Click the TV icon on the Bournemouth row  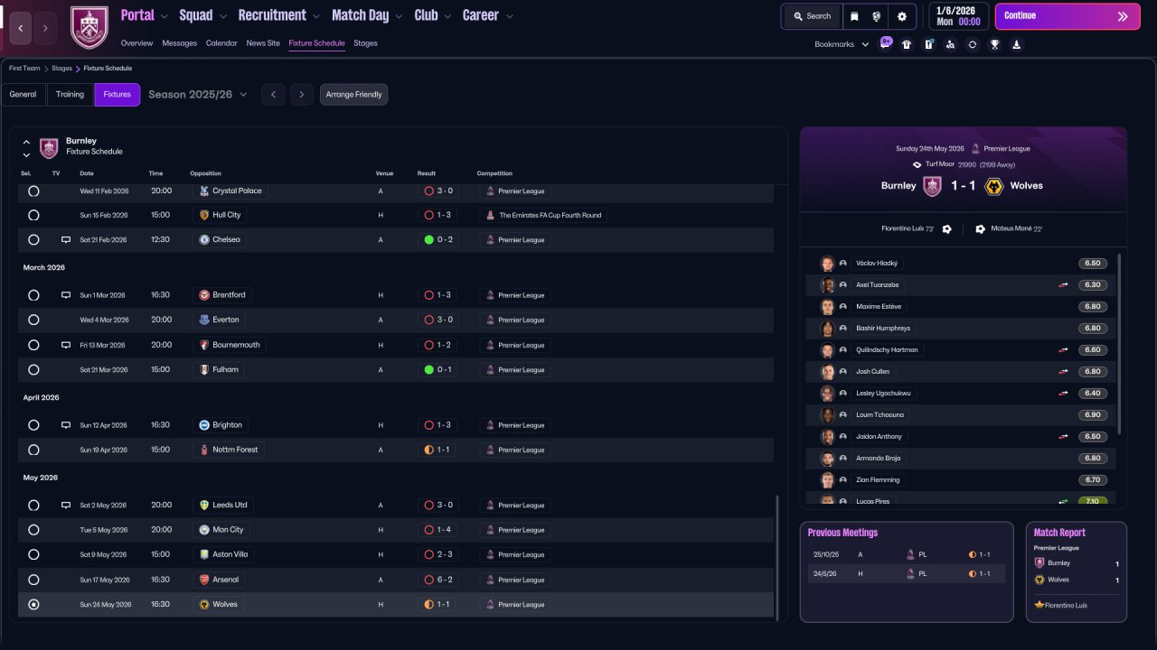pyautogui.click(x=66, y=345)
